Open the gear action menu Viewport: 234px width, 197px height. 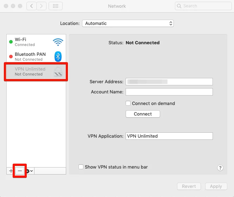click(x=30, y=171)
